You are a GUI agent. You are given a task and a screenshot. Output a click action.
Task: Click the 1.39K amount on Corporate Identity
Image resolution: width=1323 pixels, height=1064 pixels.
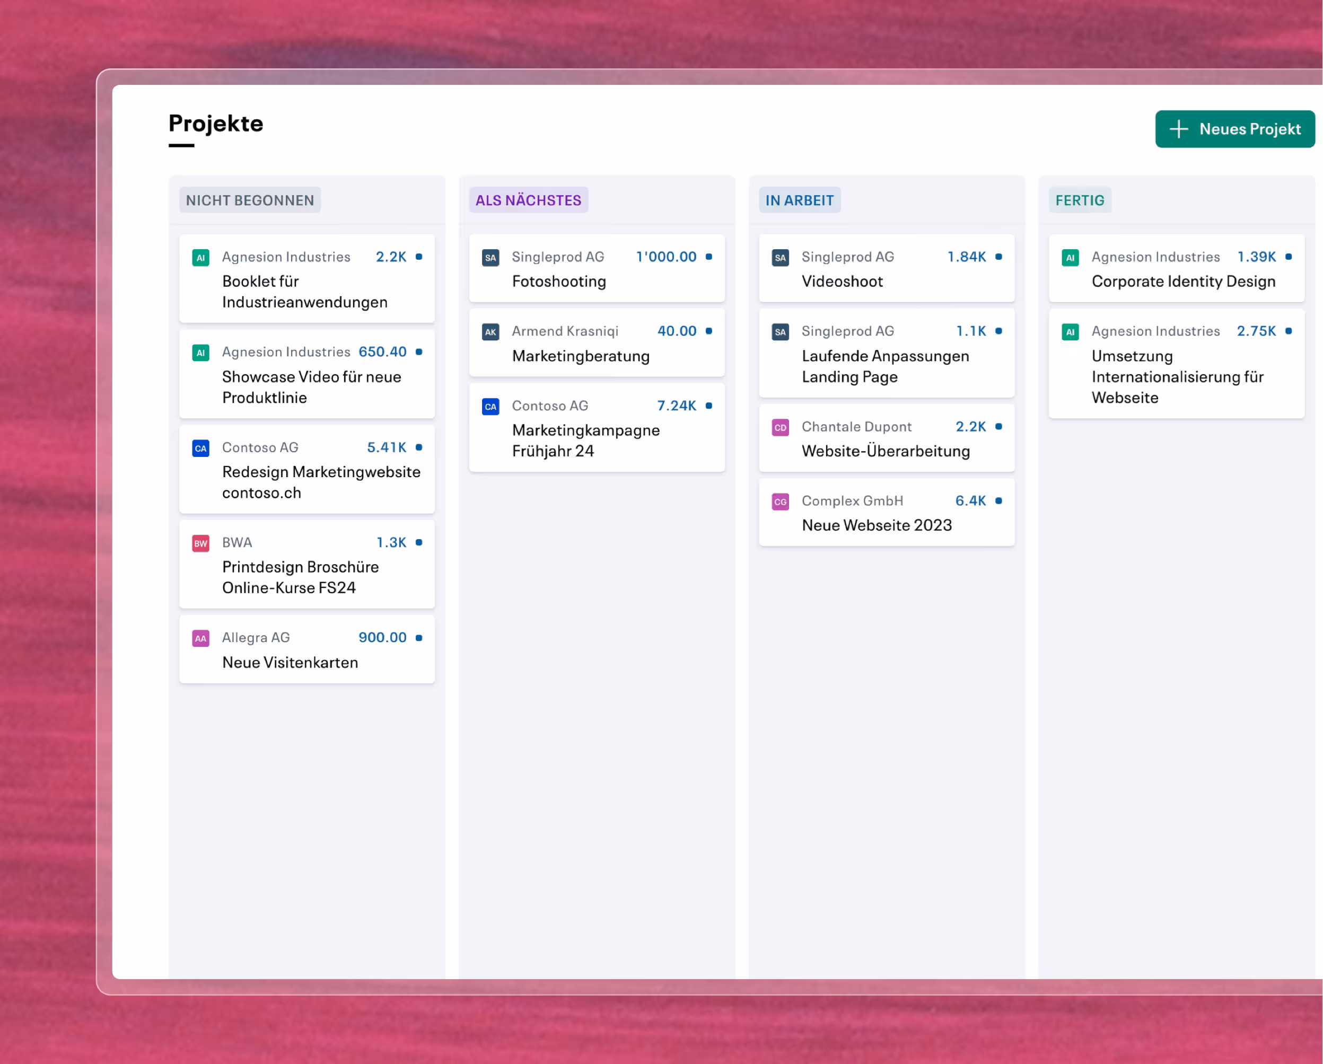click(x=1256, y=257)
